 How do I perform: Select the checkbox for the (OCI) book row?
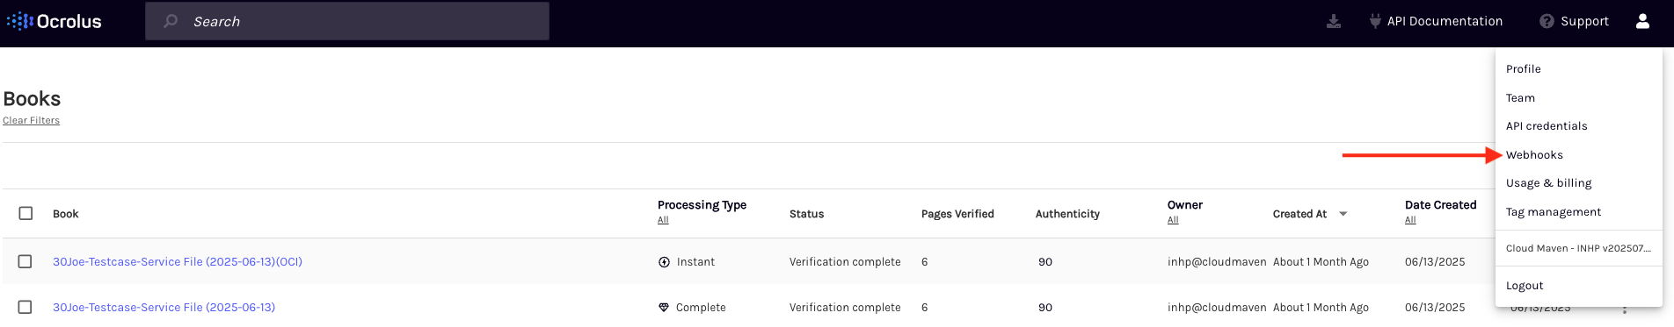tap(25, 261)
